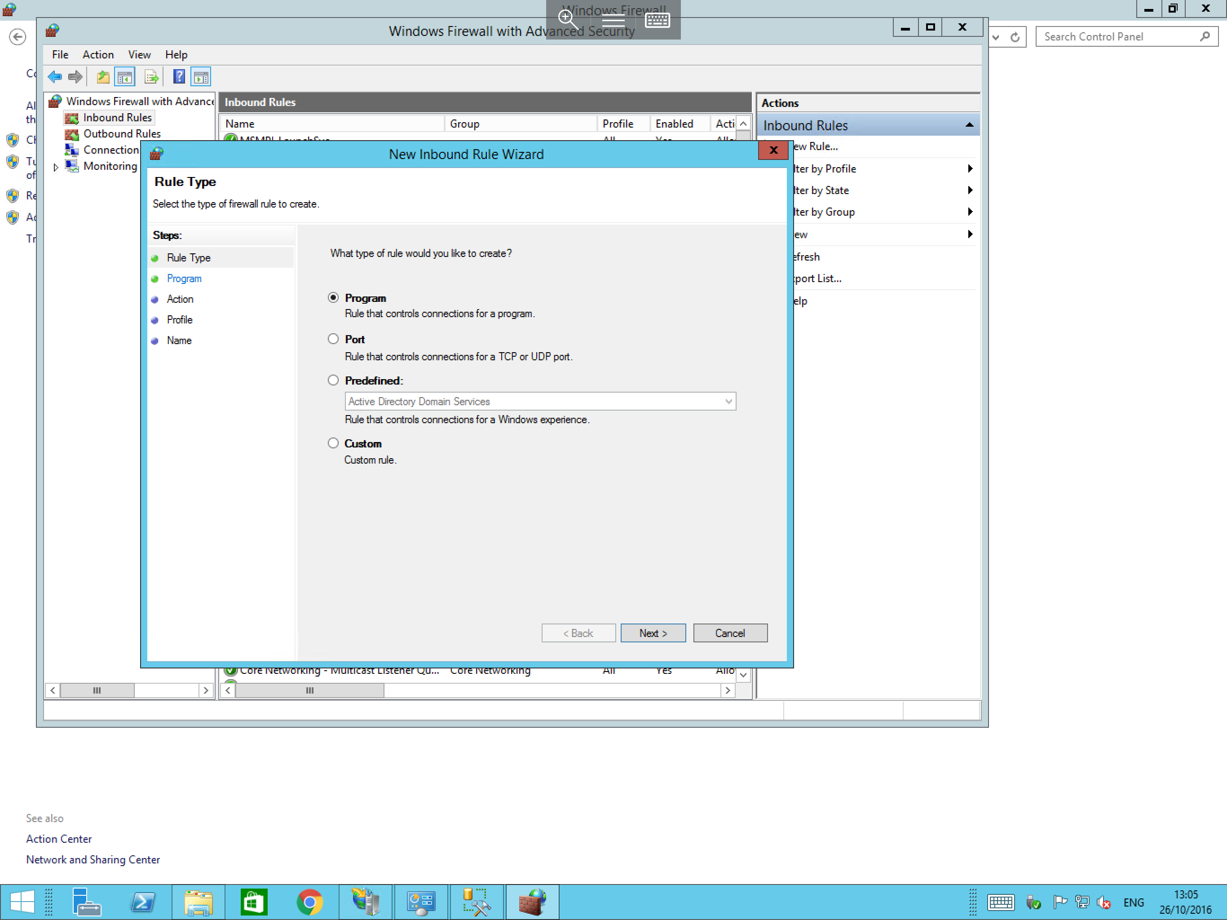Select Outbound Rules in console tree
Screen dimensions: 1227x920
point(122,134)
